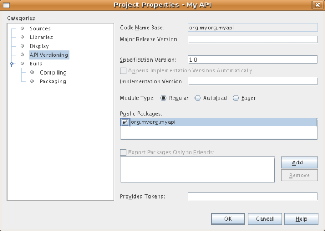Click the Specification Version field
This screenshot has width=325, height=231.
(x=252, y=60)
